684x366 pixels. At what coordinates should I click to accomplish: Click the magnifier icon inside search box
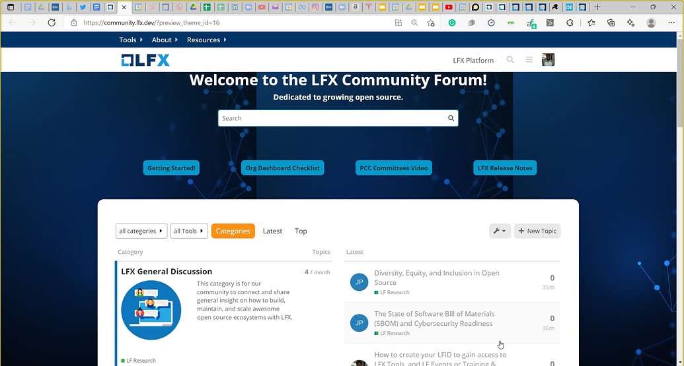tap(451, 119)
